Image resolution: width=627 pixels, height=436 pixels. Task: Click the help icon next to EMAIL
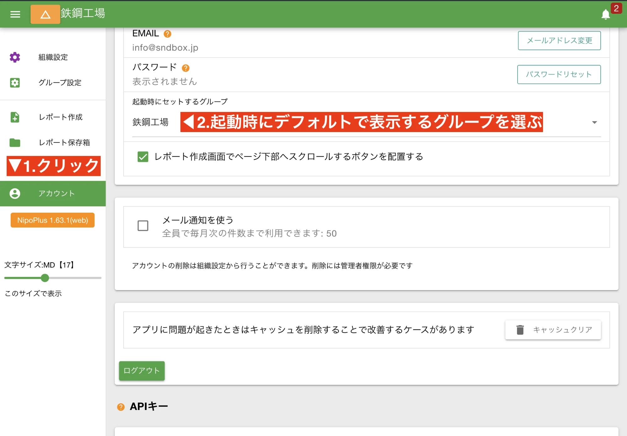pos(167,34)
